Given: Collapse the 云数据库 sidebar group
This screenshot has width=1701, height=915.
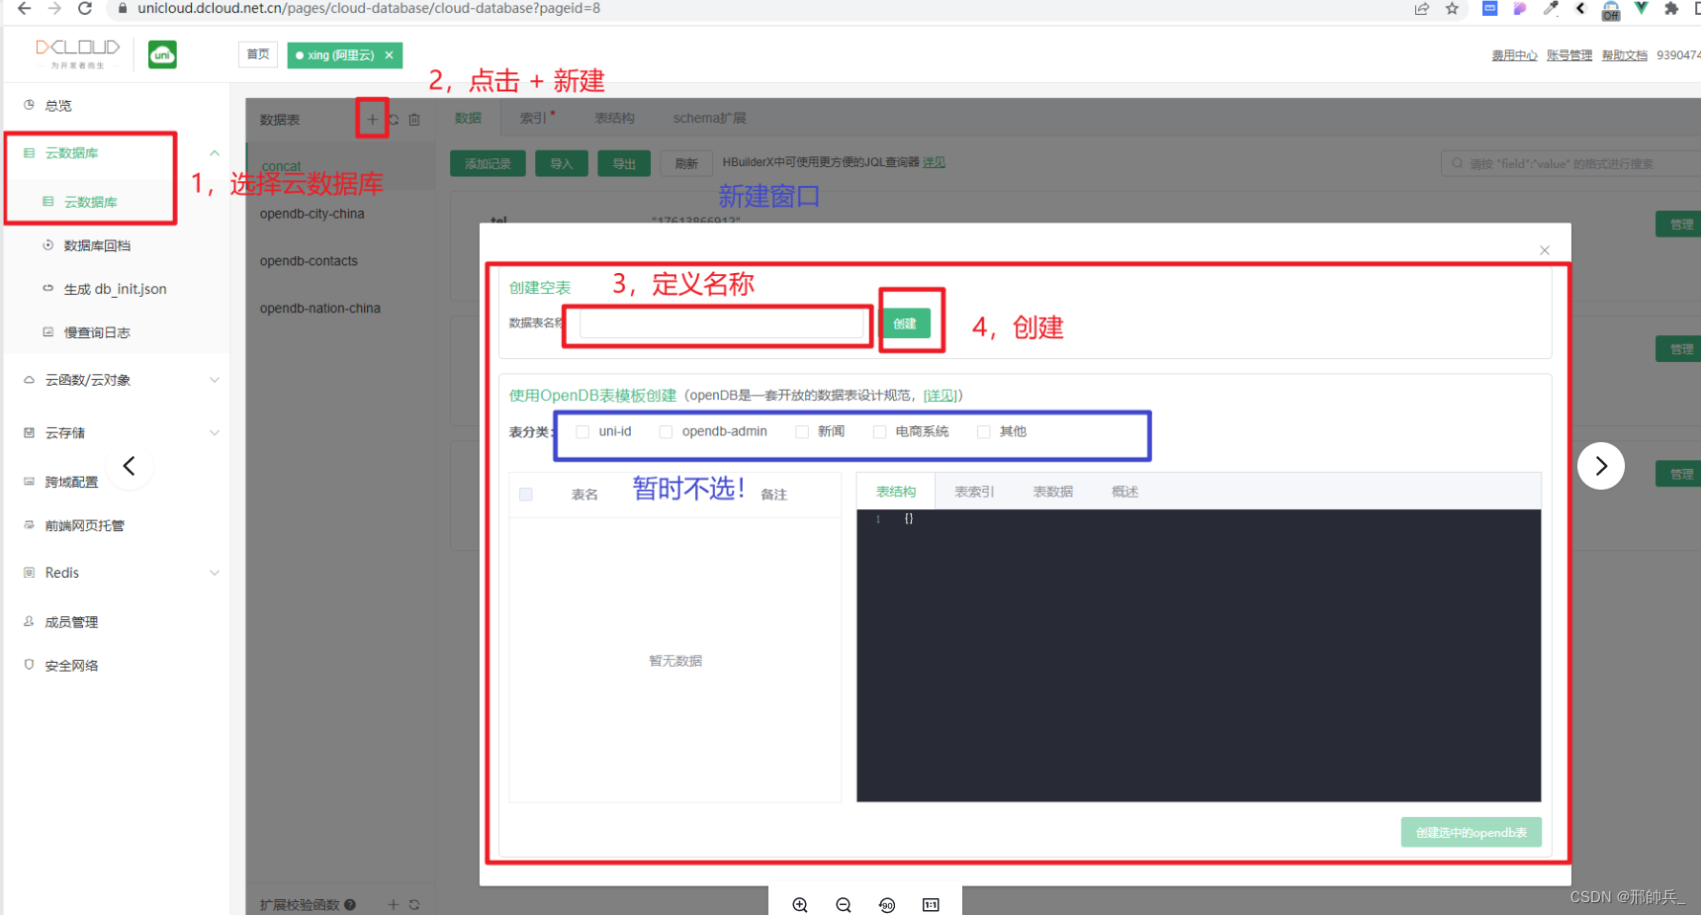Looking at the screenshot, I should pyautogui.click(x=215, y=153).
